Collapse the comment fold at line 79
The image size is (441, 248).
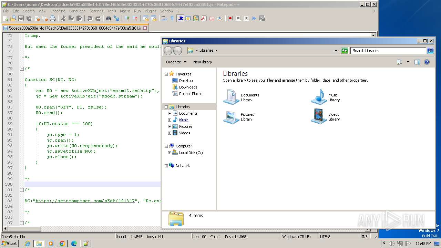[22, 69]
